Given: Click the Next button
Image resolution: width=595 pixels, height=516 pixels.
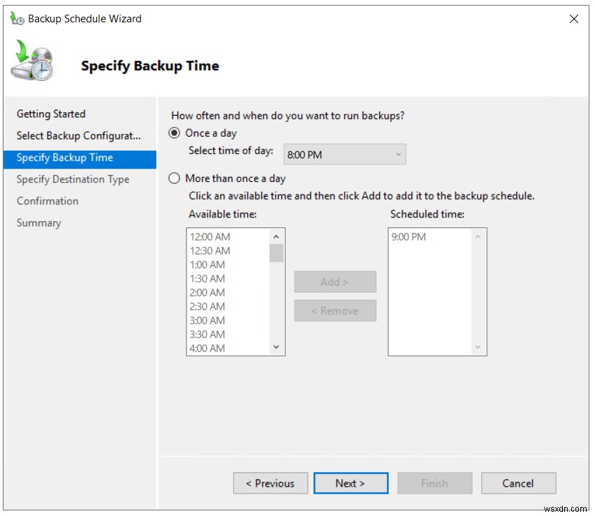Looking at the screenshot, I should tap(351, 483).
